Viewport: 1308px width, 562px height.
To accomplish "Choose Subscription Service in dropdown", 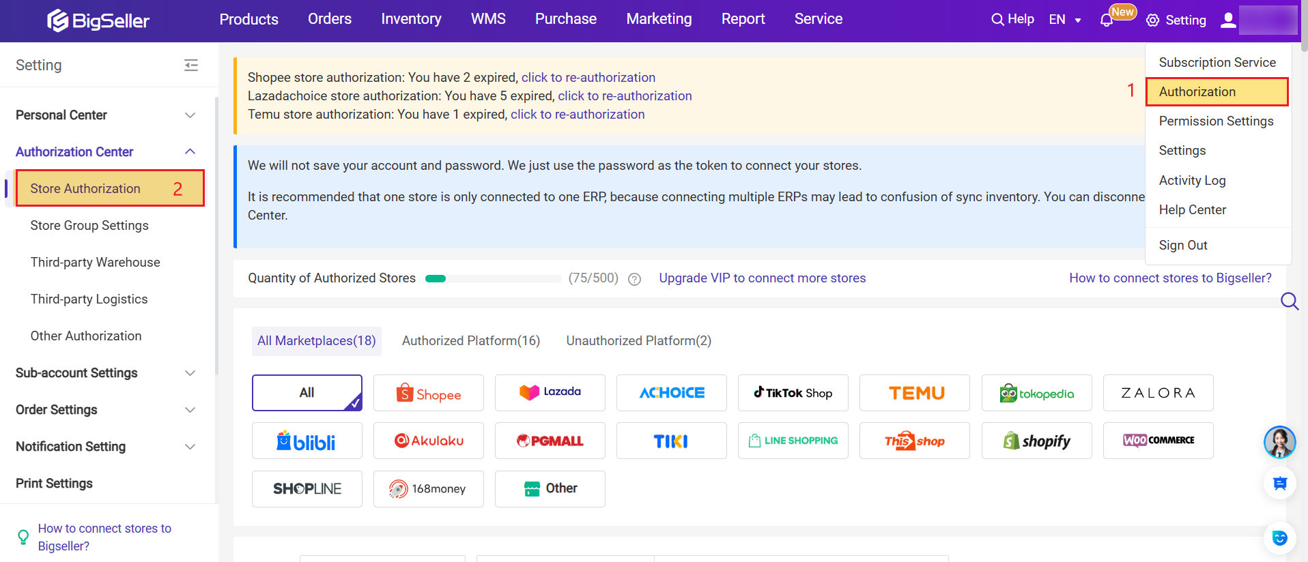I will (1217, 63).
